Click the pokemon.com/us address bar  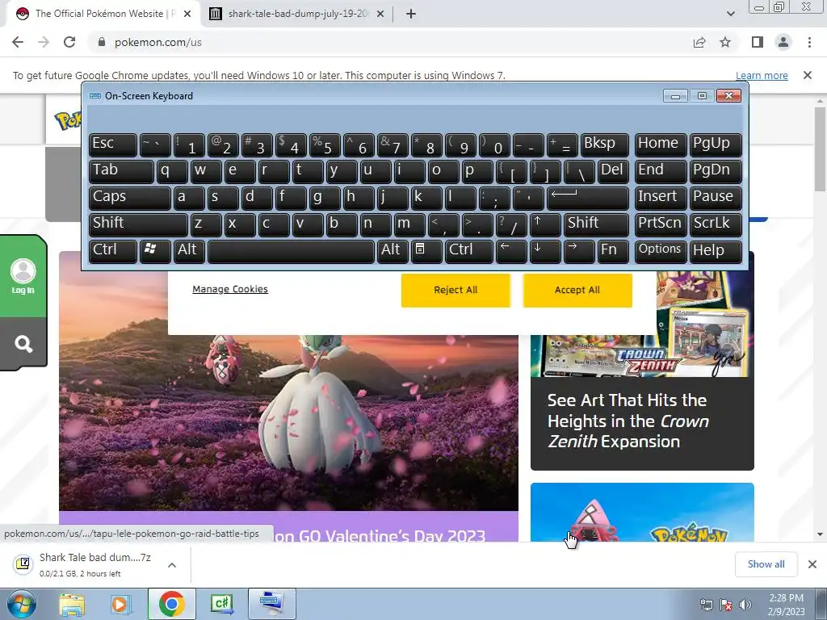390,42
